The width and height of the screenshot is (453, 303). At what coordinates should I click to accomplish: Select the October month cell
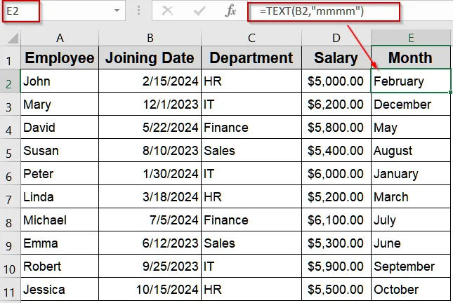(411, 290)
